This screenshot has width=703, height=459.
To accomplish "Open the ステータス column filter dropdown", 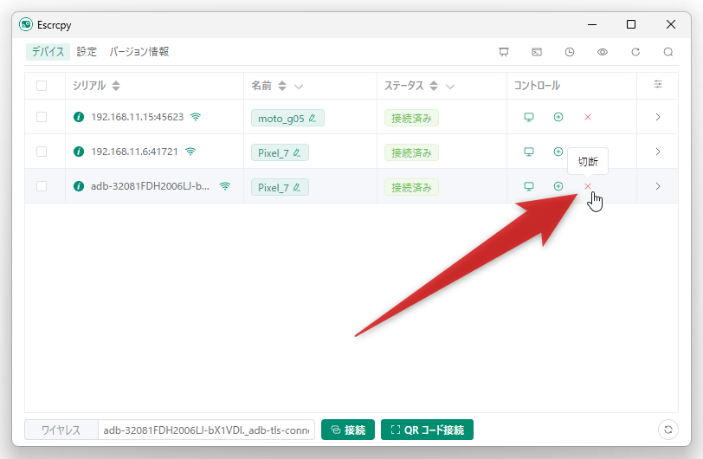I will 450,87.
